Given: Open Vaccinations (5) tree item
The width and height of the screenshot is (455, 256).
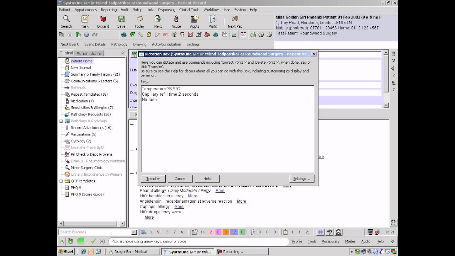Looking at the screenshot, I should (84, 134).
